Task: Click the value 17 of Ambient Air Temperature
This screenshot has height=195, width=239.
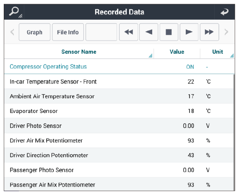Action: (191, 96)
